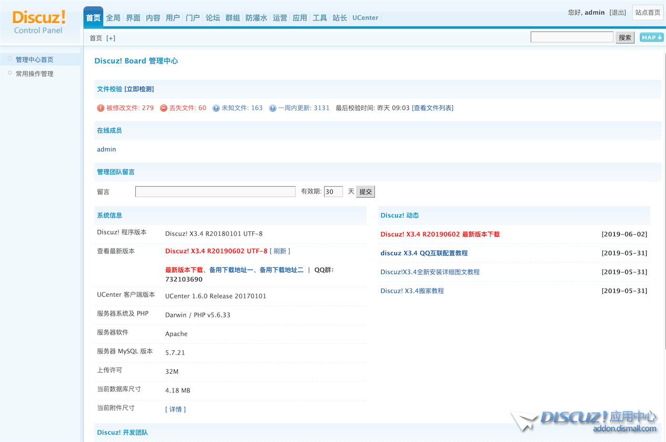Screen dimensions: 666x442
Task: Switch to the 门户 tab
Action: point(193,18)
